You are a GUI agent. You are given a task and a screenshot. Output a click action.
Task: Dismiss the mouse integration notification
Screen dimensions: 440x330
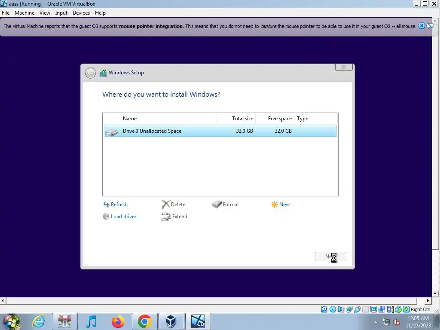pyautogui.click(x=422, y=26)
